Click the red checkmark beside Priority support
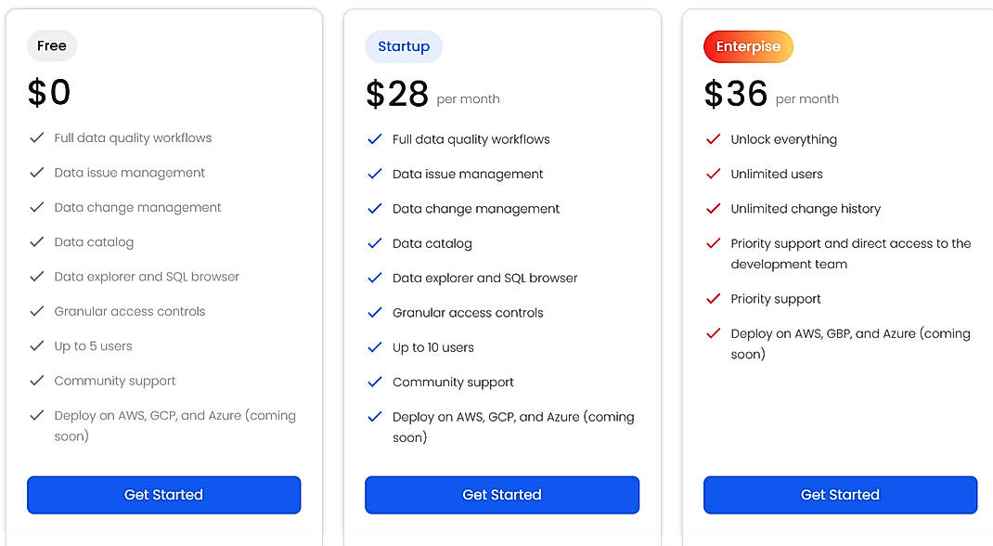Viewport: 993px width, 546px height. 713,299
